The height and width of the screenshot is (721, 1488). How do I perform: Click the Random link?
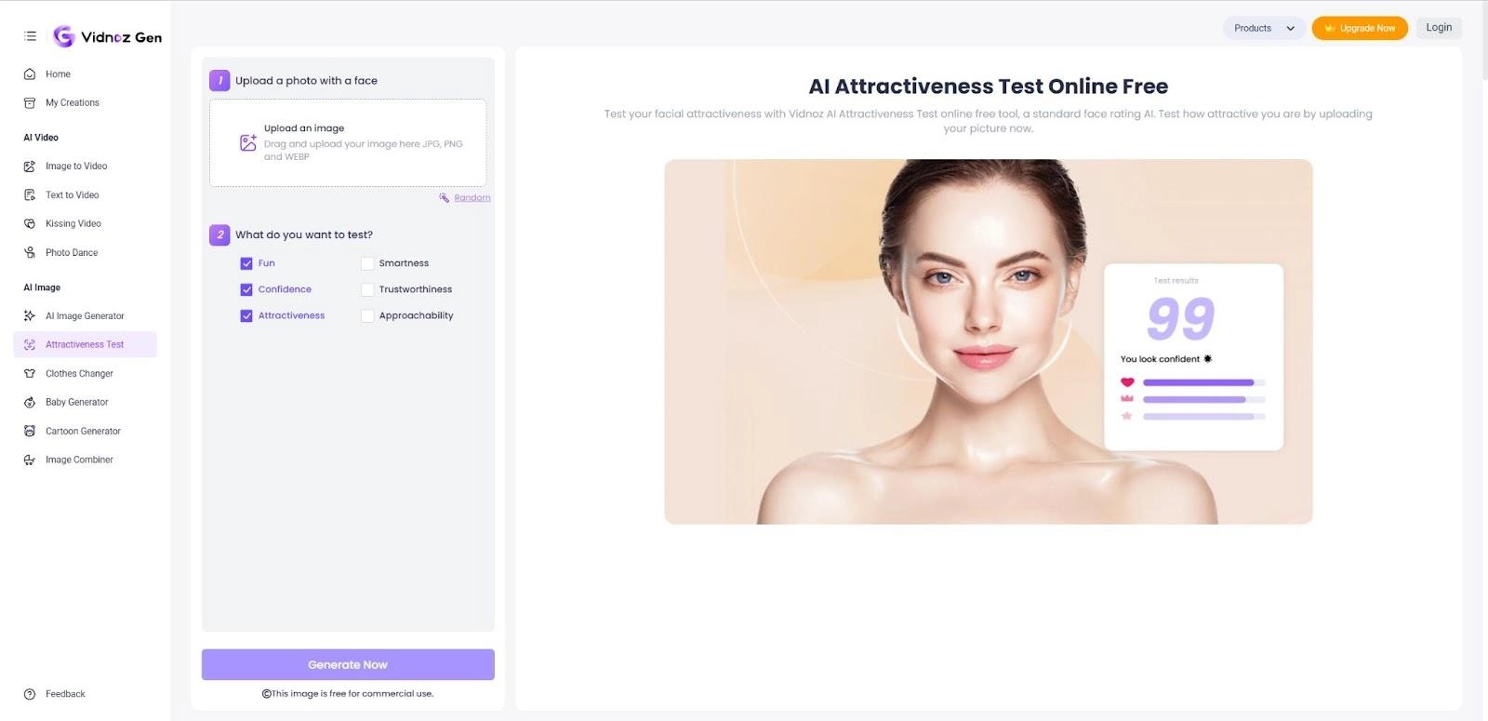(472, 197)
